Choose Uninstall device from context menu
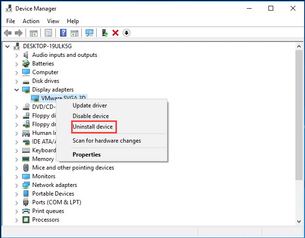This screenshot has width=305, height=238. click(x=92, y=127)
